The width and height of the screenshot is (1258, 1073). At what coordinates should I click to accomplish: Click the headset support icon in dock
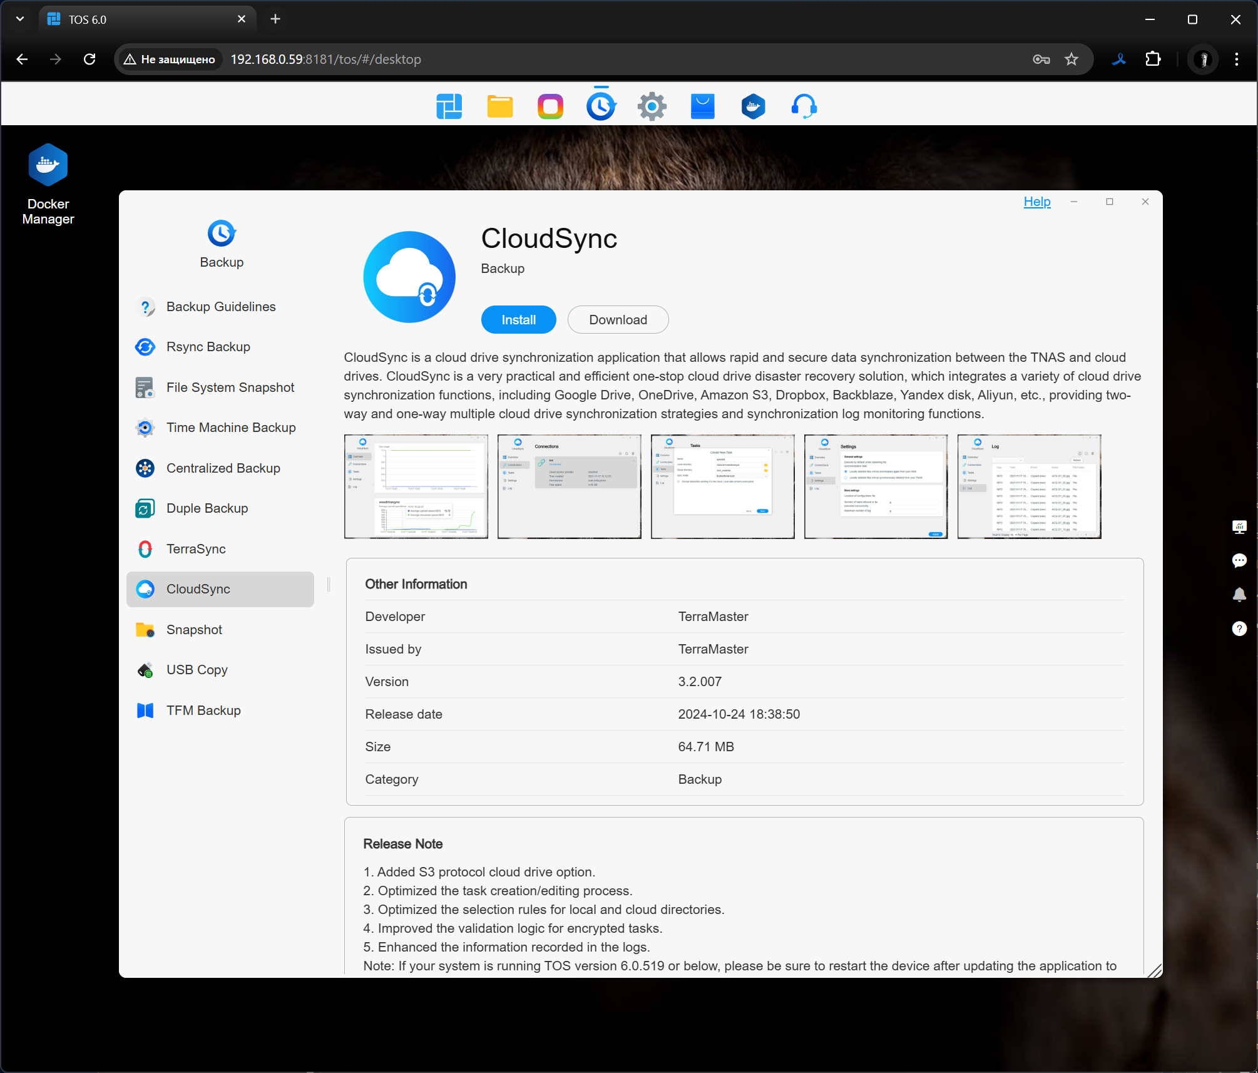[804, 106]
